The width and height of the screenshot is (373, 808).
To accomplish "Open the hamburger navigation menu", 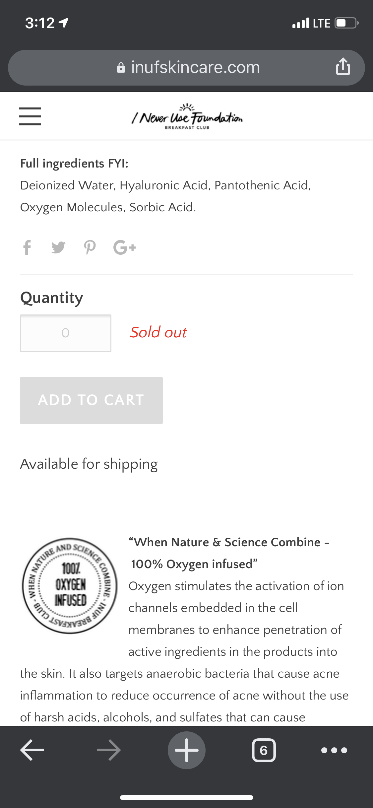I will 30,116.
